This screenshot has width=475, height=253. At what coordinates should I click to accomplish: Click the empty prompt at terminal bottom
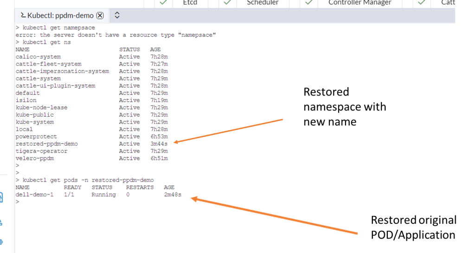pos(18,202)
